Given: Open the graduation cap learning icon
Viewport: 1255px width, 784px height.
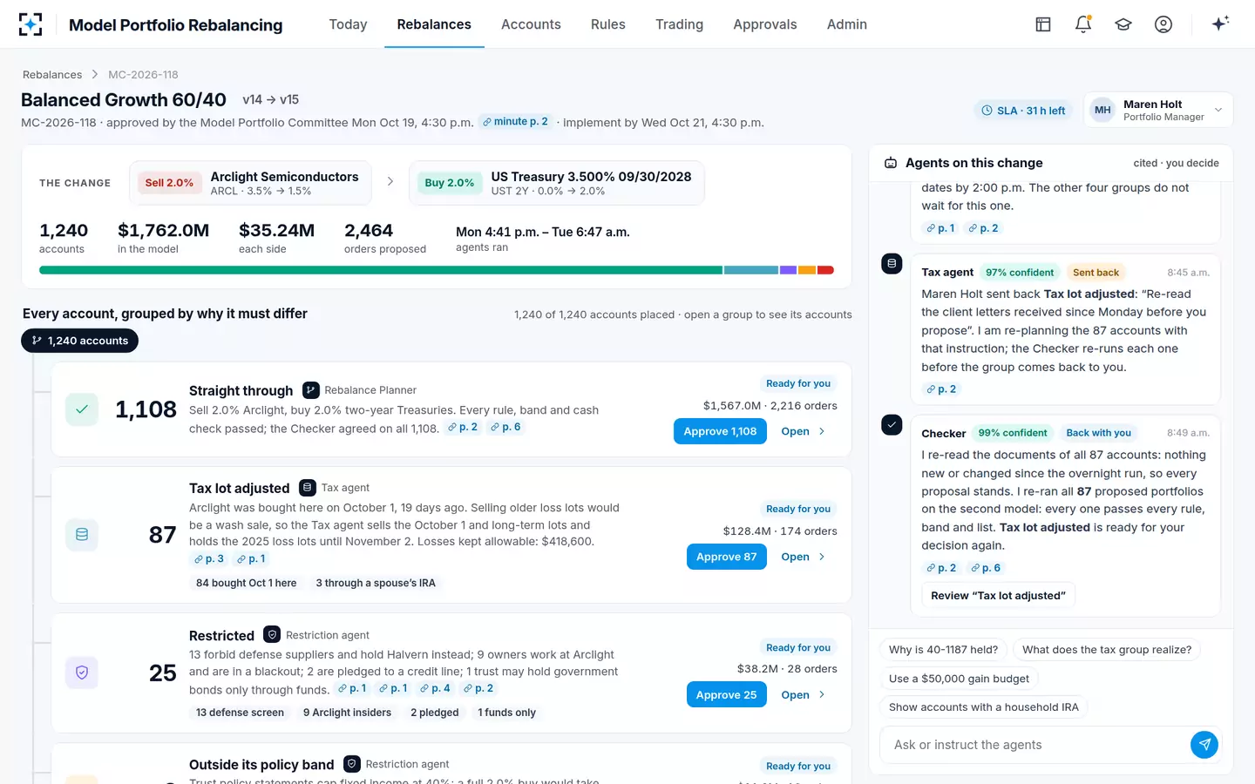Looking at the screenshot, I should (x=1123, y=24).
